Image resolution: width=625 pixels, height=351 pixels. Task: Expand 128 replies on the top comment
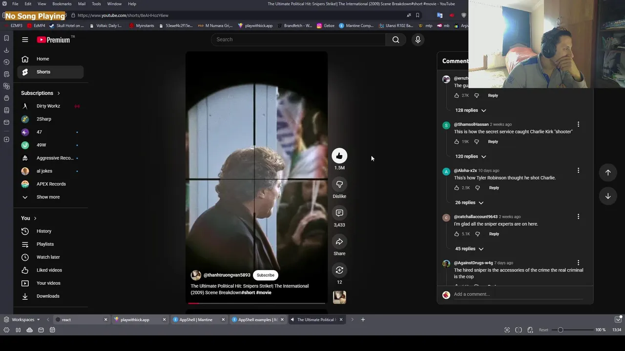click(471, 110)
